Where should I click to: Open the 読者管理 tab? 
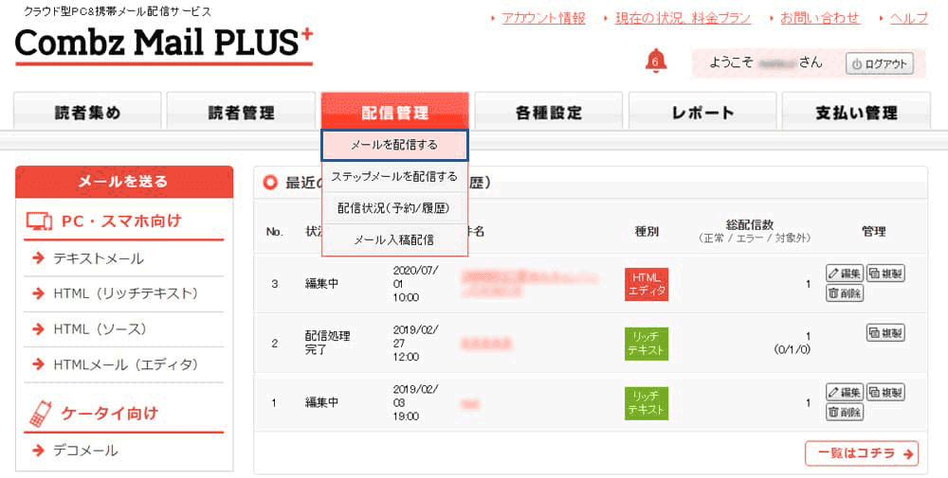241,111
